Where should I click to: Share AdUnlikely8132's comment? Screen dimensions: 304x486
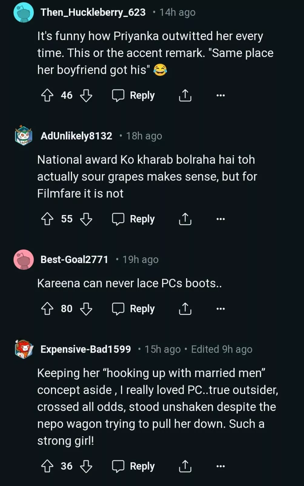point(185,219)
